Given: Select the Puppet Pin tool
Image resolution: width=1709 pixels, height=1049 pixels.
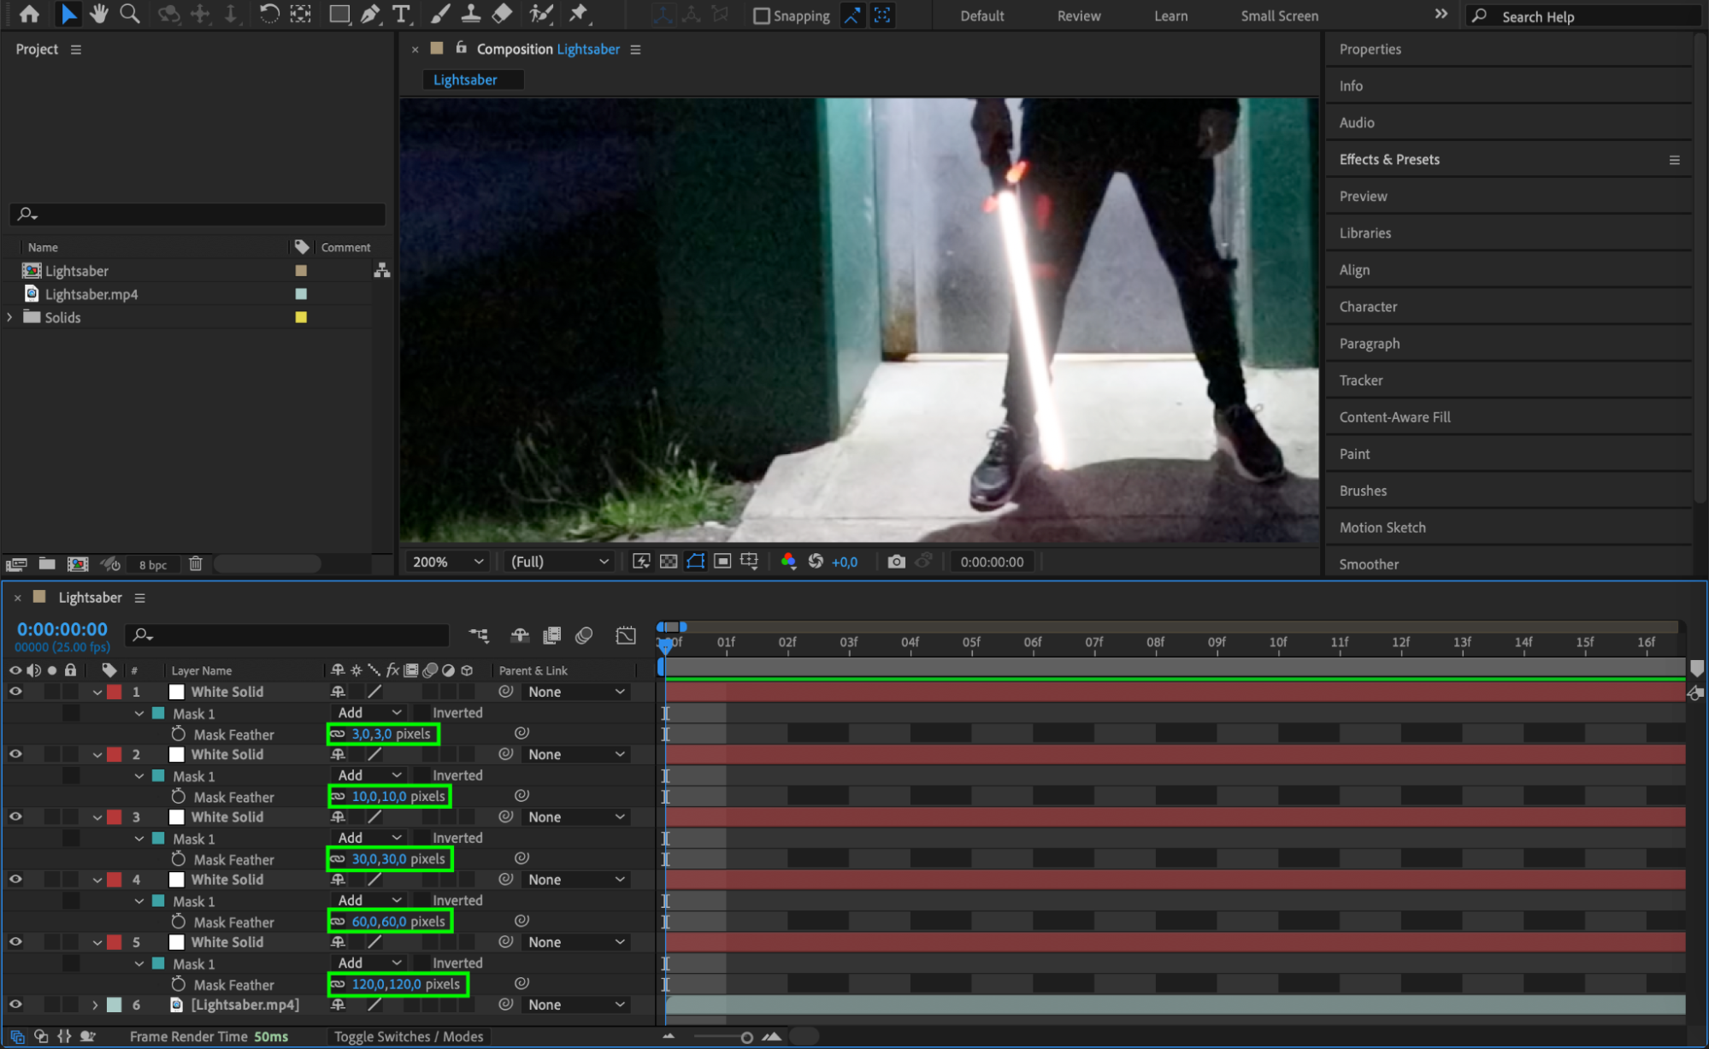Looking at the screenshot, I should pyautogui.click(x=579, y=14).
